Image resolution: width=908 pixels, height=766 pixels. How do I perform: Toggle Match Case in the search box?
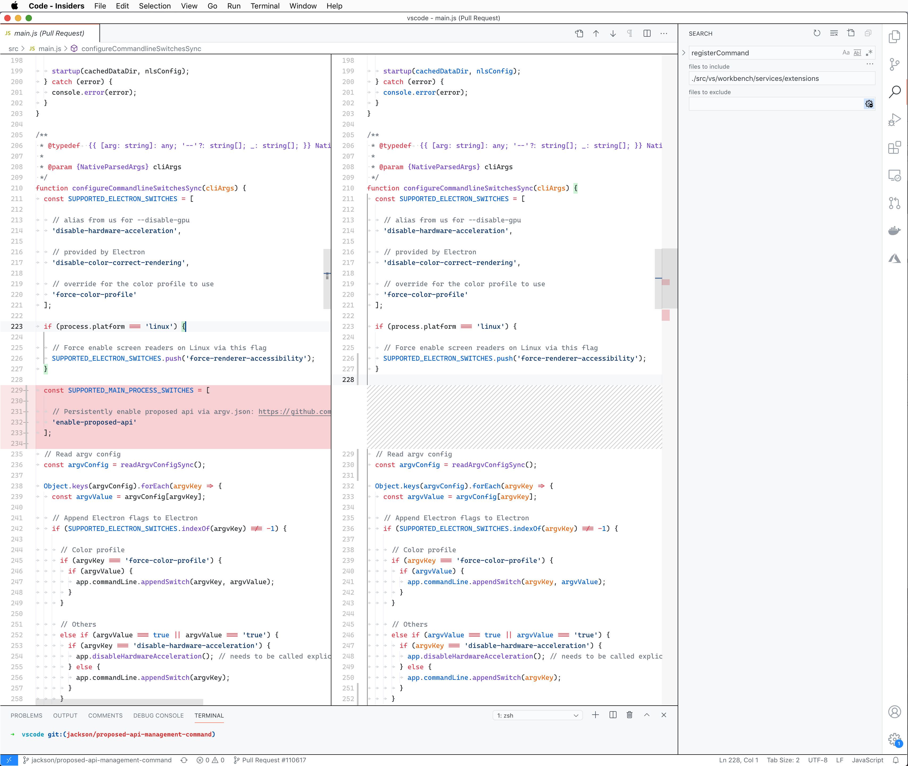845,53
